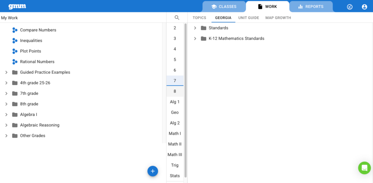This screenshot has height=183, width=373.
Task: Expand the Standards folder chevron
Action: pyautogui.click(x=195, y=28)
